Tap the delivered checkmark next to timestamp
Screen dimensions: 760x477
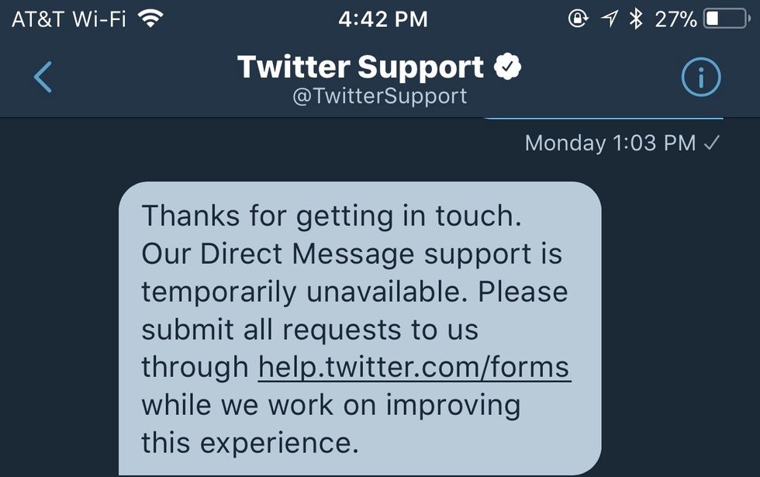point(711,143)
